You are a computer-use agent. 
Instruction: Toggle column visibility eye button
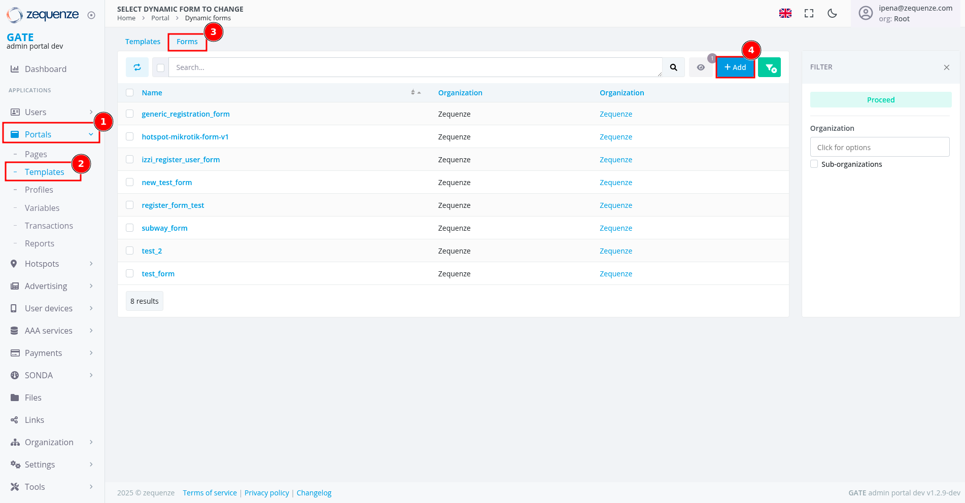click(701, 67)
